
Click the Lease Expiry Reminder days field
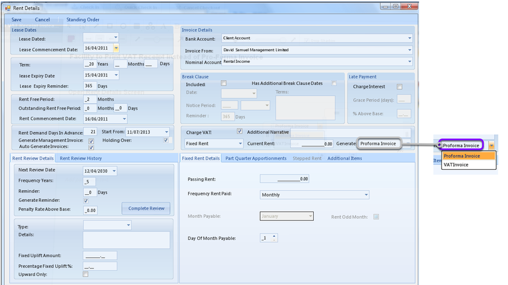[90, 86]
